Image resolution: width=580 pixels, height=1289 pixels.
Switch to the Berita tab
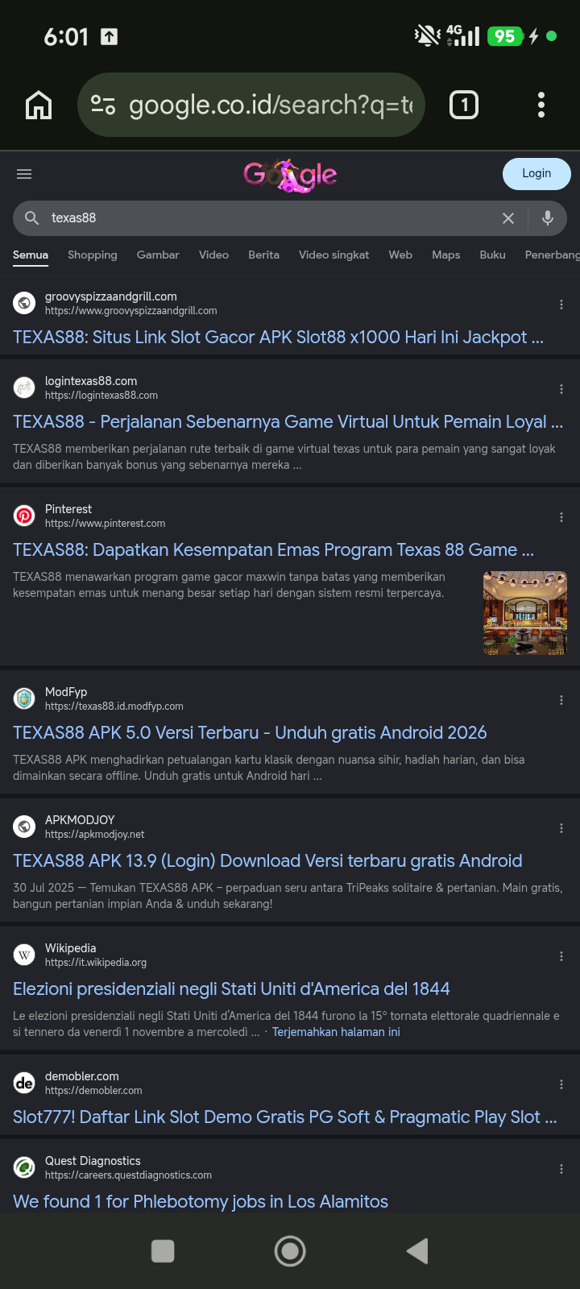263,255
